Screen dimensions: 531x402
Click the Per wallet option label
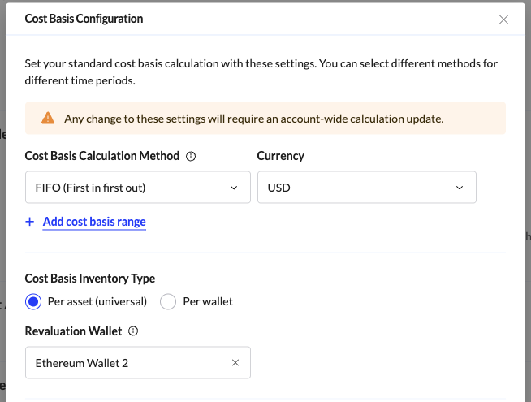pos(208,302)
